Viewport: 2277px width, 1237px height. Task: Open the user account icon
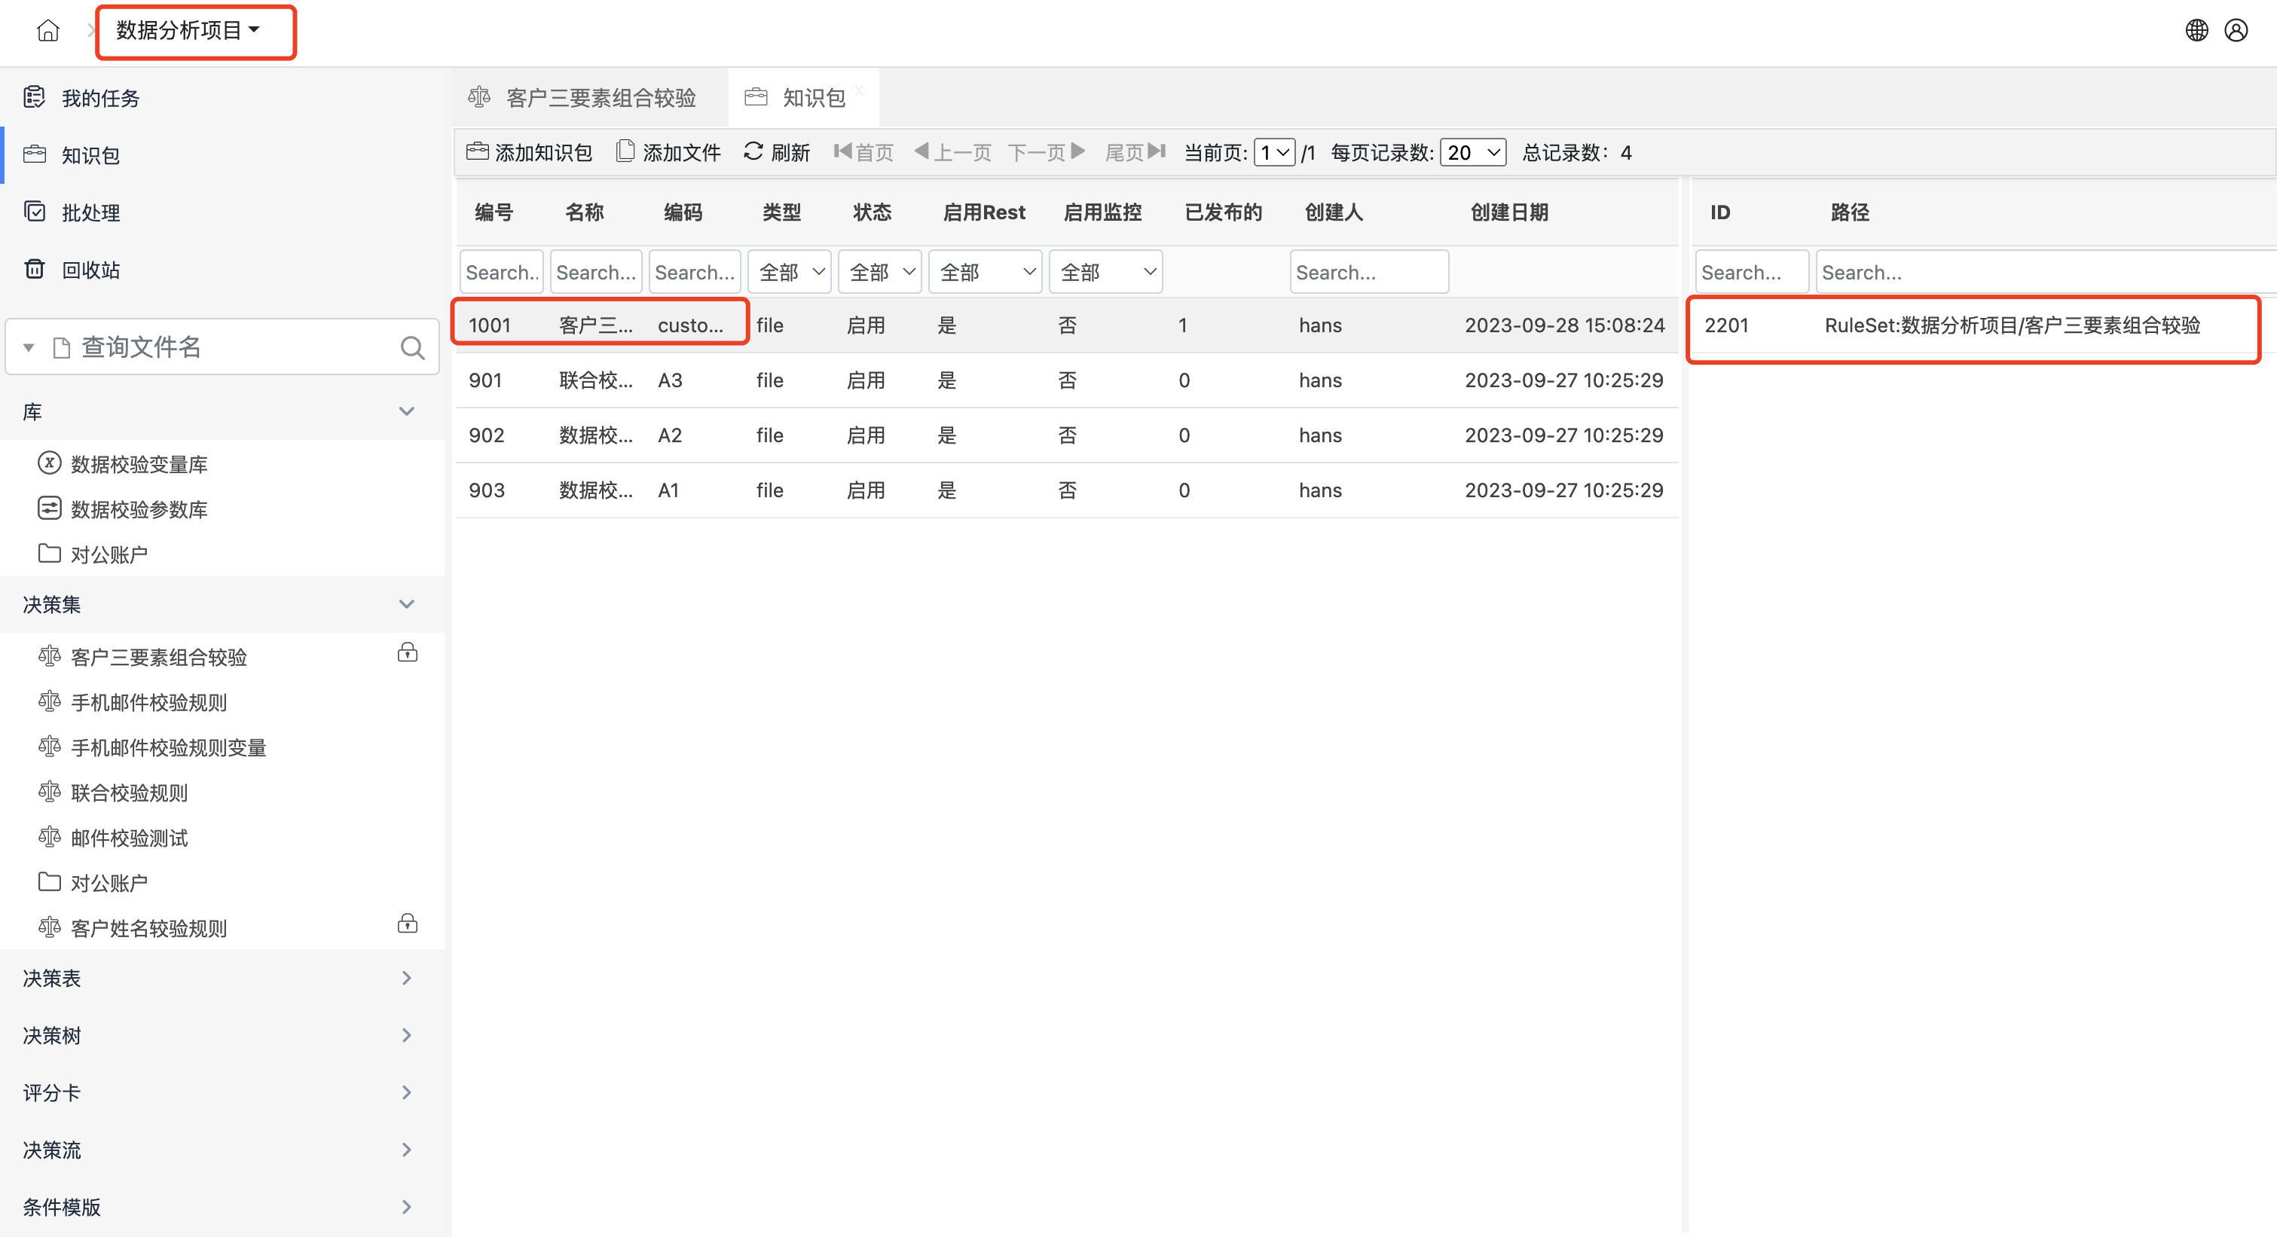[x=2236, y=31]
